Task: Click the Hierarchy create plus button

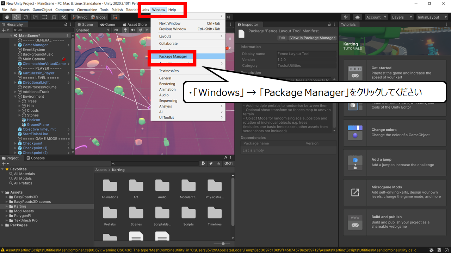Action: coord(5,30)
